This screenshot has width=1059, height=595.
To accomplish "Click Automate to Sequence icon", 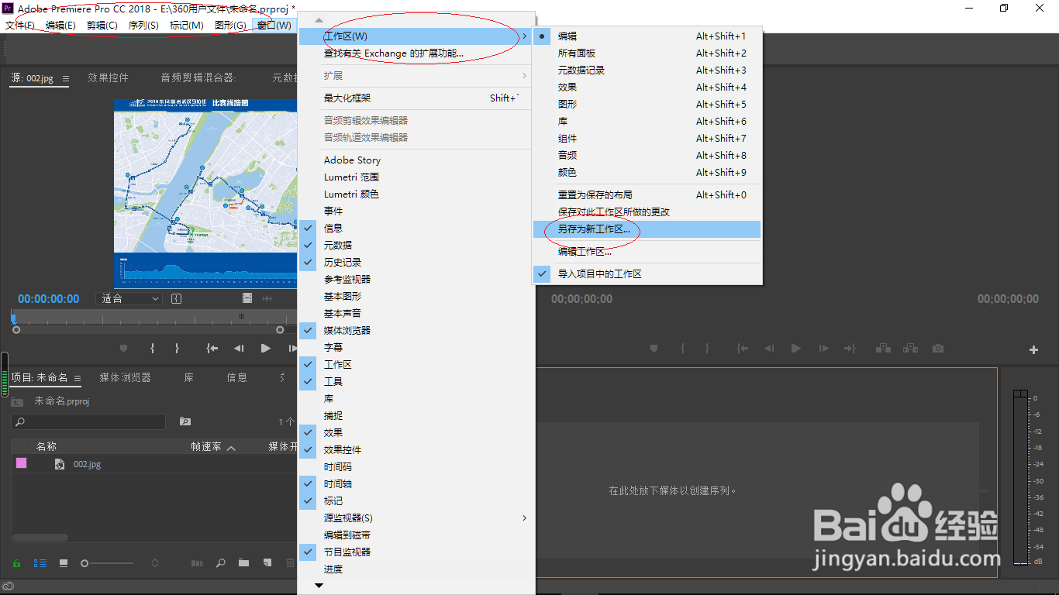I will point(197,563).
